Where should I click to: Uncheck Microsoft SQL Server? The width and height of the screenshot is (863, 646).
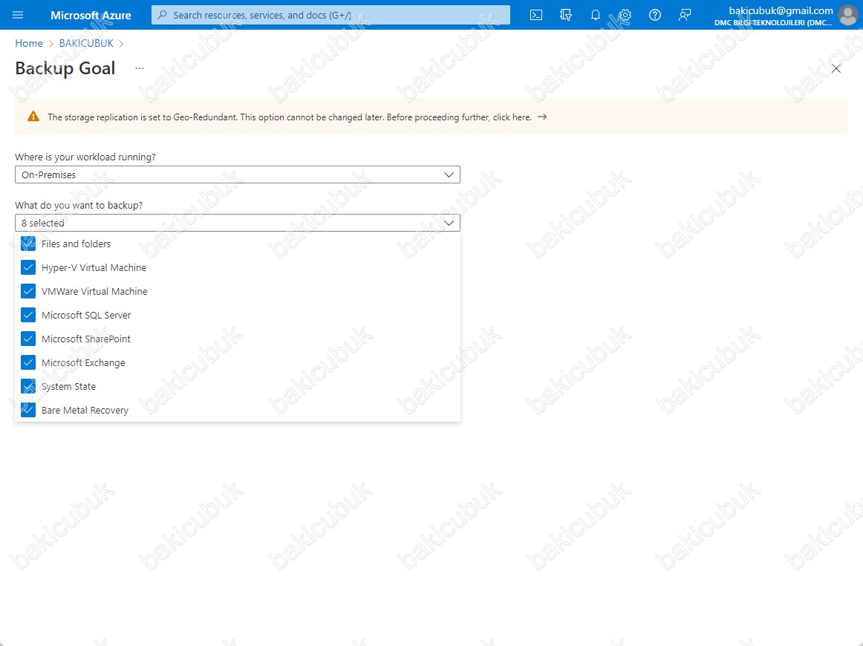click(x=28, y=315)
